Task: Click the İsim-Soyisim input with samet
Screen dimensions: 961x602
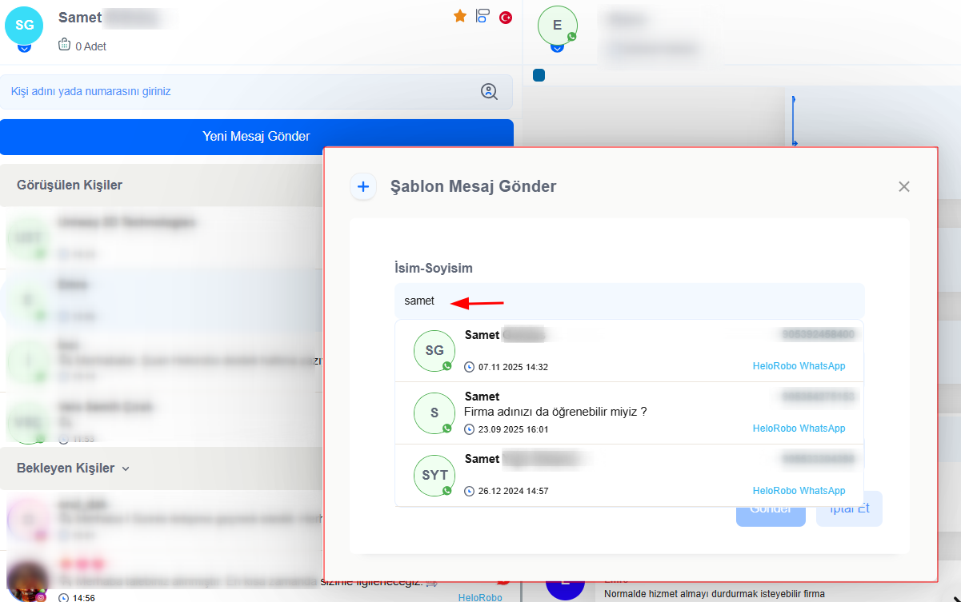Action: [629, 301]
